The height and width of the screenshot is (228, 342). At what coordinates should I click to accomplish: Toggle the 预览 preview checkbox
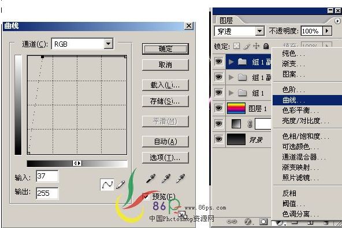[146, 196]
